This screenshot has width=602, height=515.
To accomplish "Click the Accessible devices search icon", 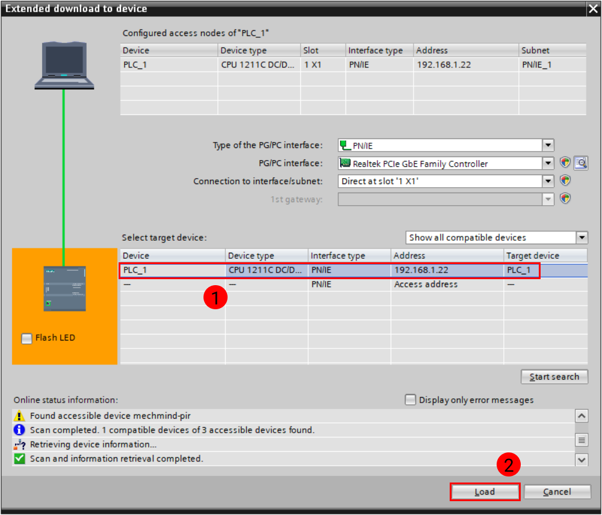I will (x=581, y=162).
